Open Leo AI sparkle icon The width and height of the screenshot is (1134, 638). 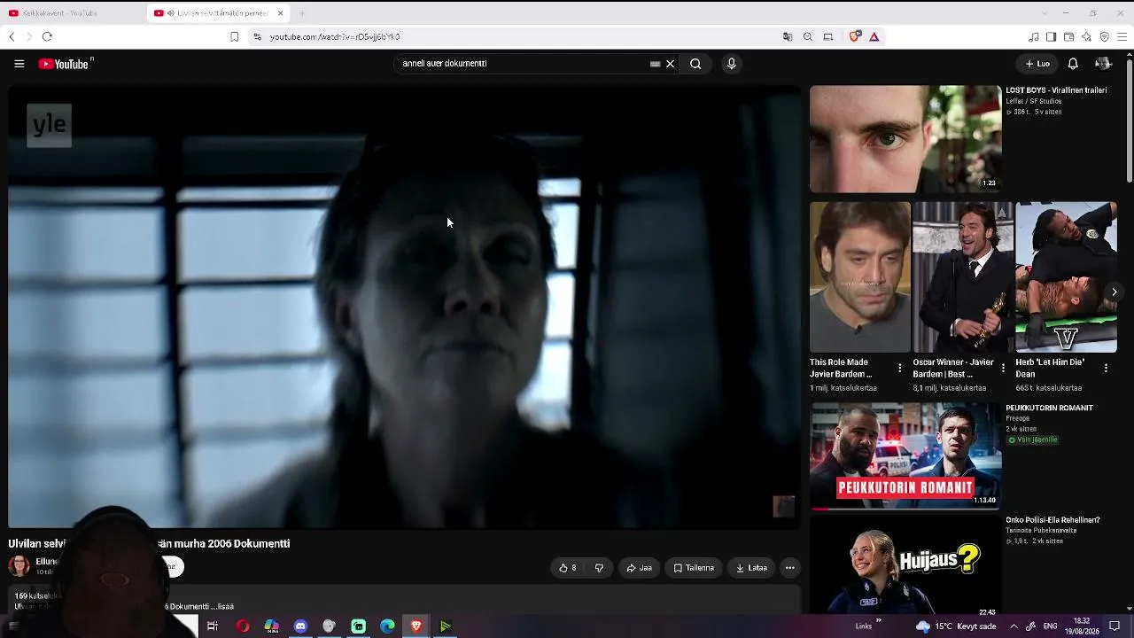1087,37
